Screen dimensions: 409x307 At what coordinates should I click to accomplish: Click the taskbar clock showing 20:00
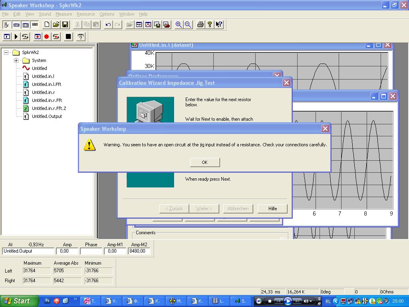tap(398, 301)
